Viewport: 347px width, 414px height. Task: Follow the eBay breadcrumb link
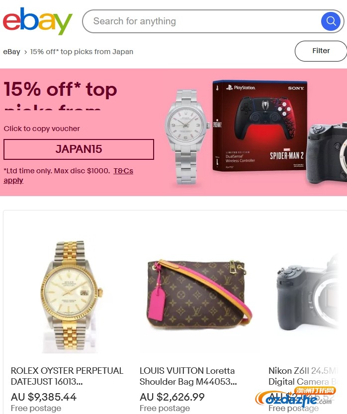pyautogui.click(x=11, y=52)
